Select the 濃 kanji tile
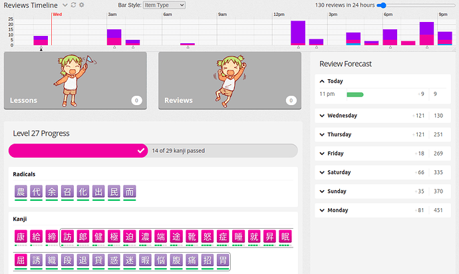459x274 pixels. (145, 237)
